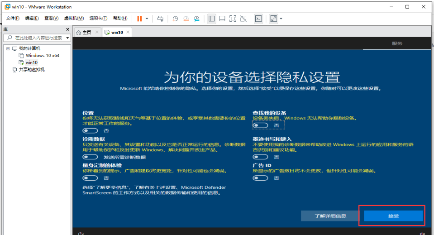
Task: Click the 接受 accept button
Action: [393, 216]
